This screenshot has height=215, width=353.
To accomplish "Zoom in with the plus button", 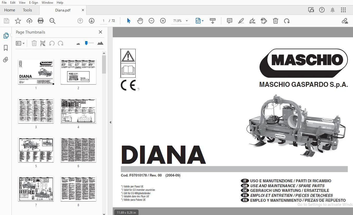I will (x=163, y=21).
